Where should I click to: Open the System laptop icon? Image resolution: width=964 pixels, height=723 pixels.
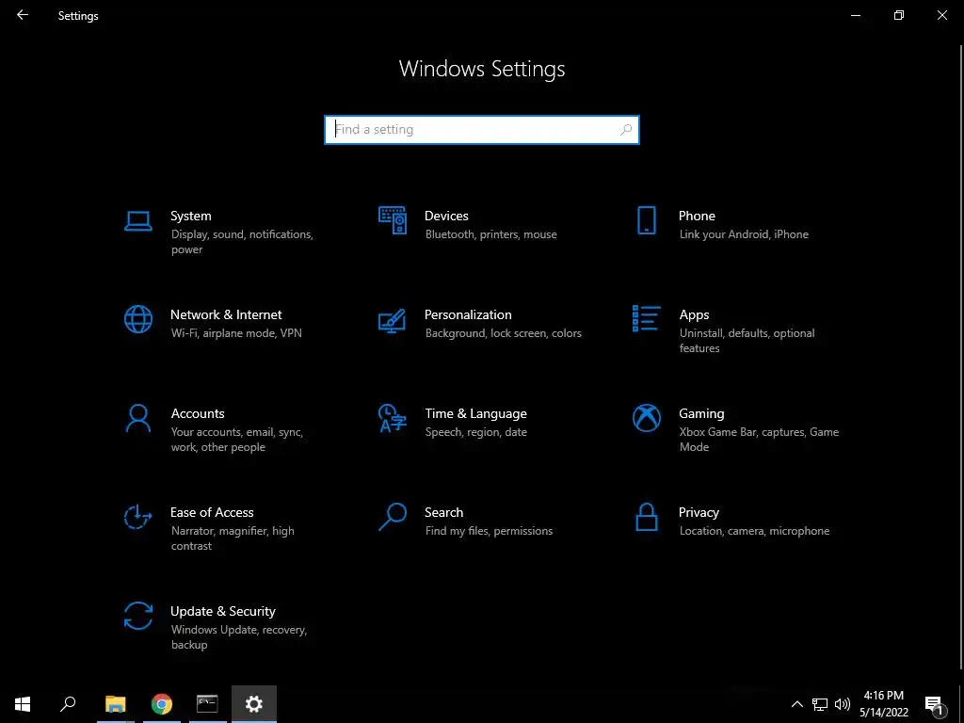tap(137, 220)
